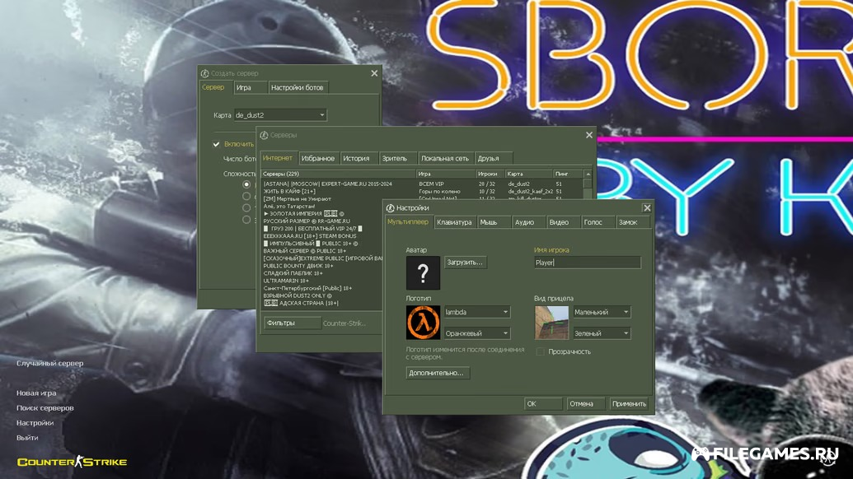Select the ULTRAMARIN 18+ server

point(322,281)
